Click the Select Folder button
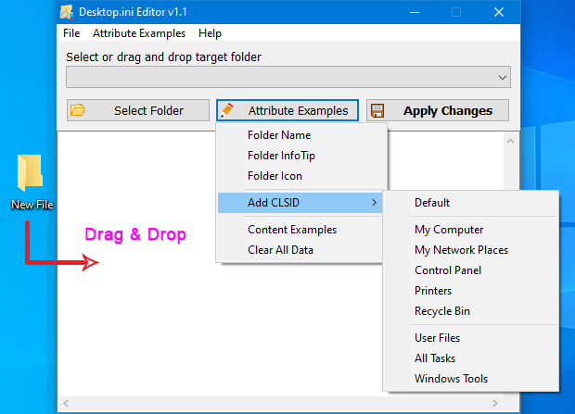Viewport: 575px width, 414px height. coord(137,111)
